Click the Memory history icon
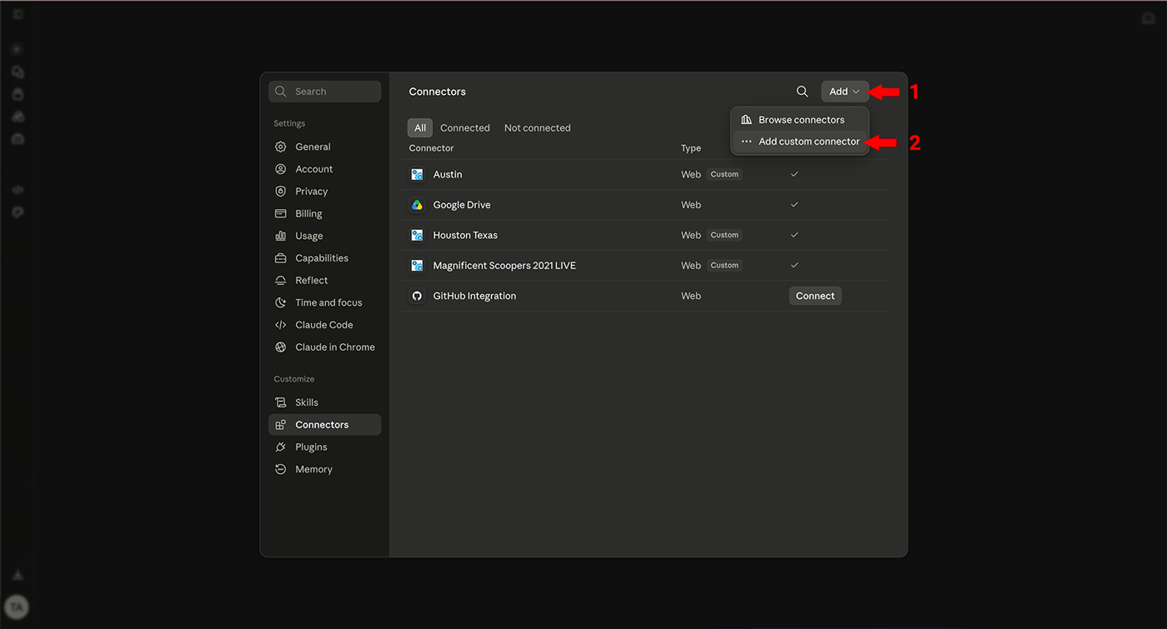The width and height of the screenshot is (1167, 629). point(280,470)
